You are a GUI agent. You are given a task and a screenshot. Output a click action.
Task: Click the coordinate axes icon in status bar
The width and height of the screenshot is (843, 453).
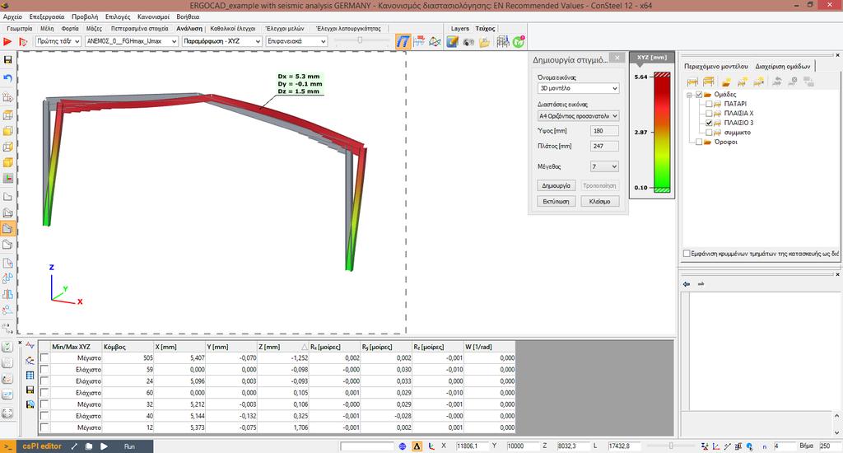click(x=431, y=446)
